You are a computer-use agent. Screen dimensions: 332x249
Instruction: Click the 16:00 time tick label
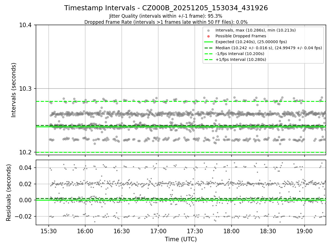coord(85,231)
